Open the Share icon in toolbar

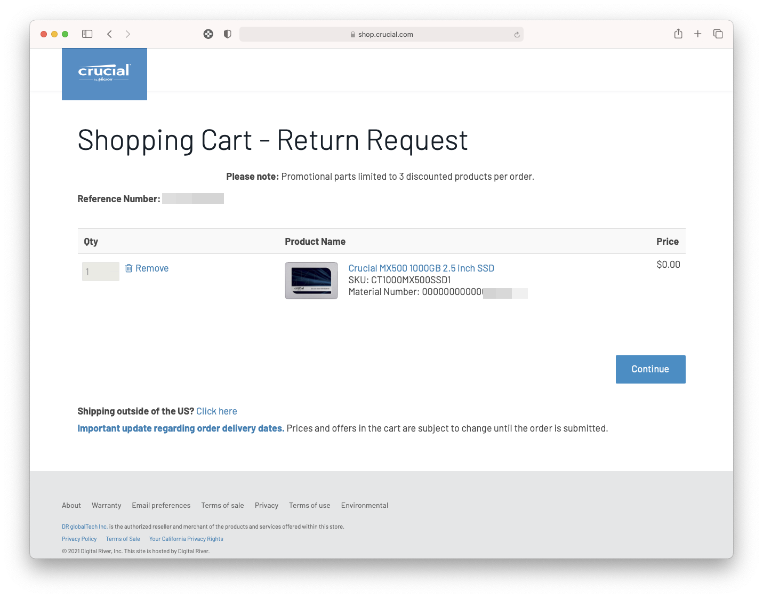click(678, 34)
